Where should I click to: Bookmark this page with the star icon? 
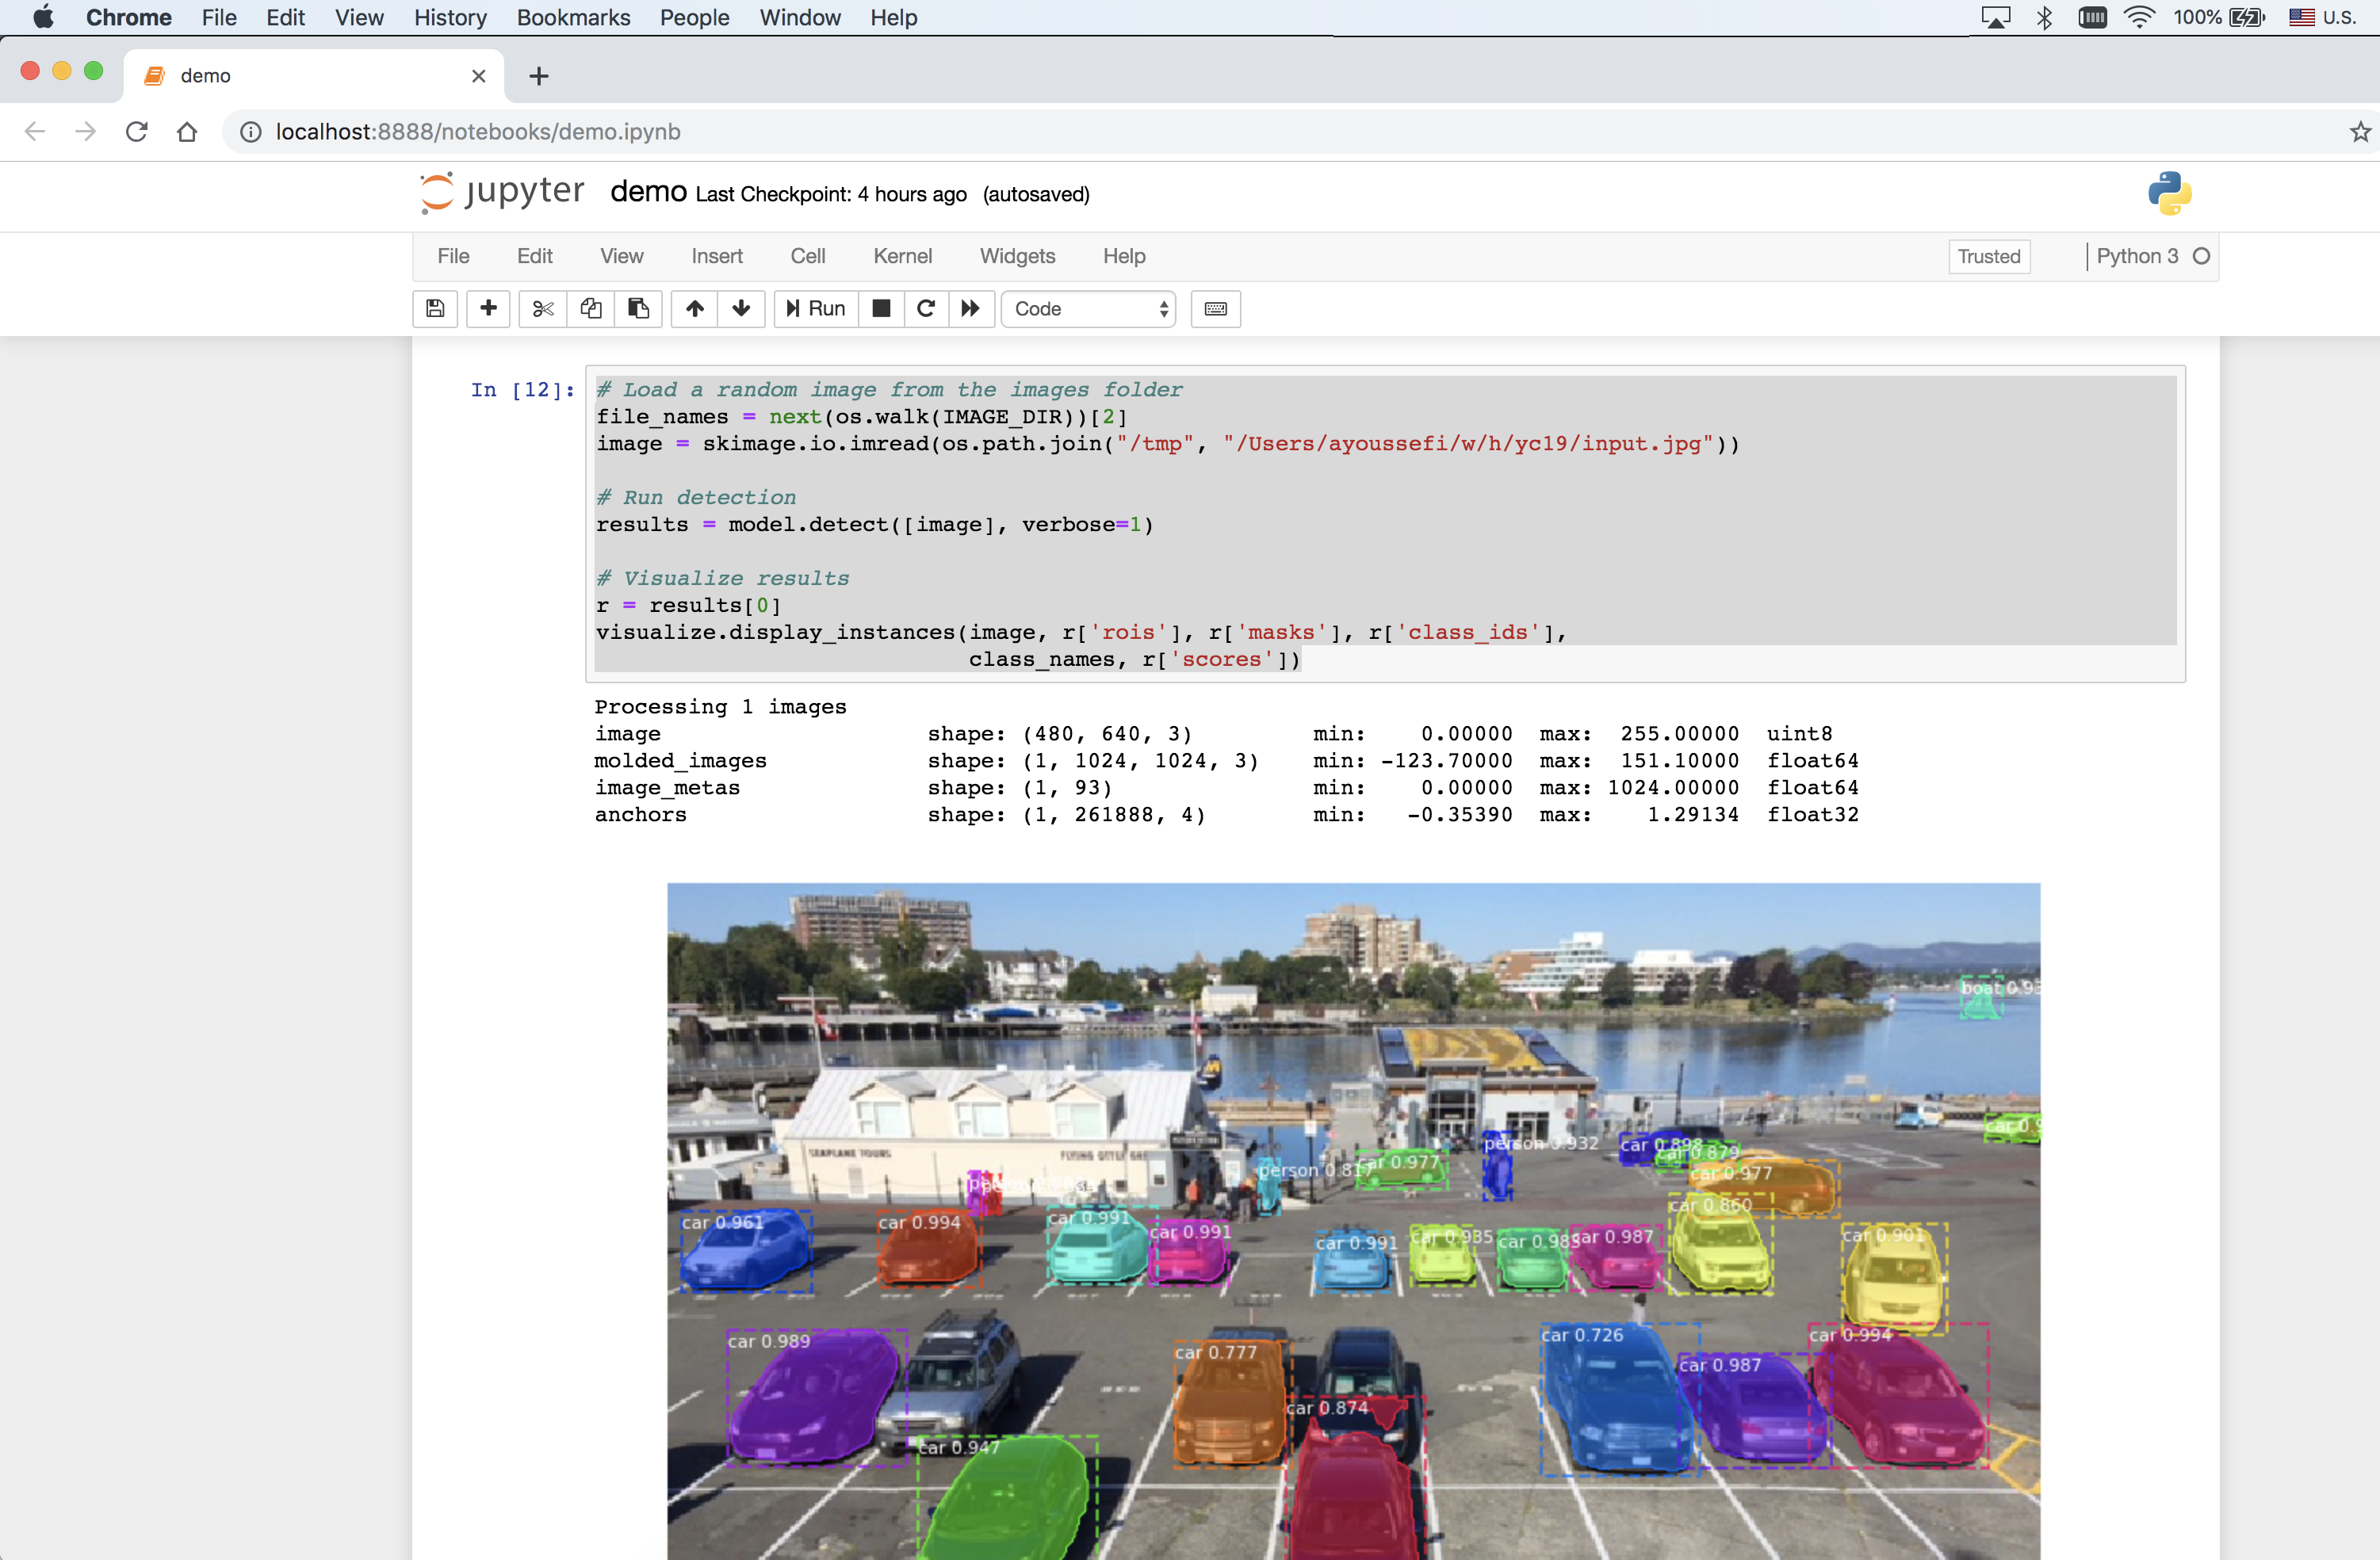coord(2360,131)
